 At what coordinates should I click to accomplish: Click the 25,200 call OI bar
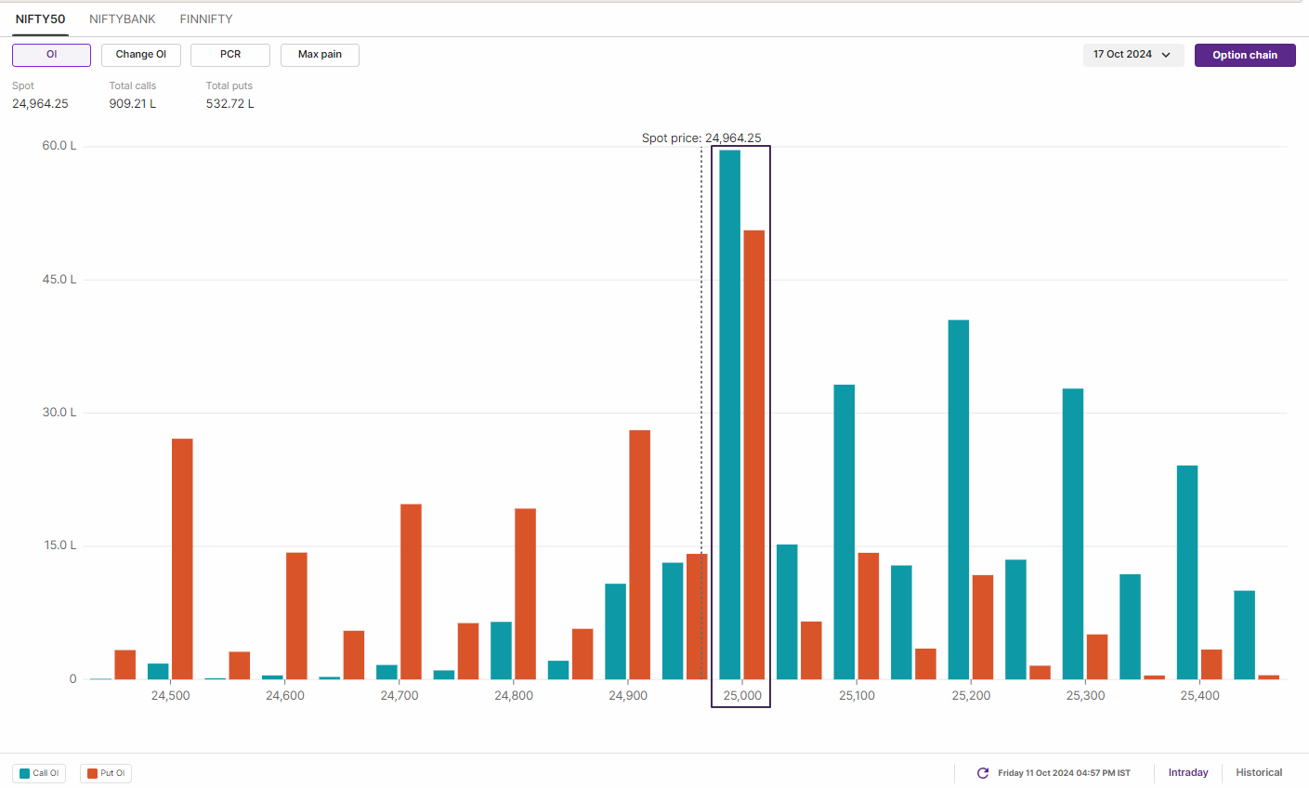[x=959, y=500]
